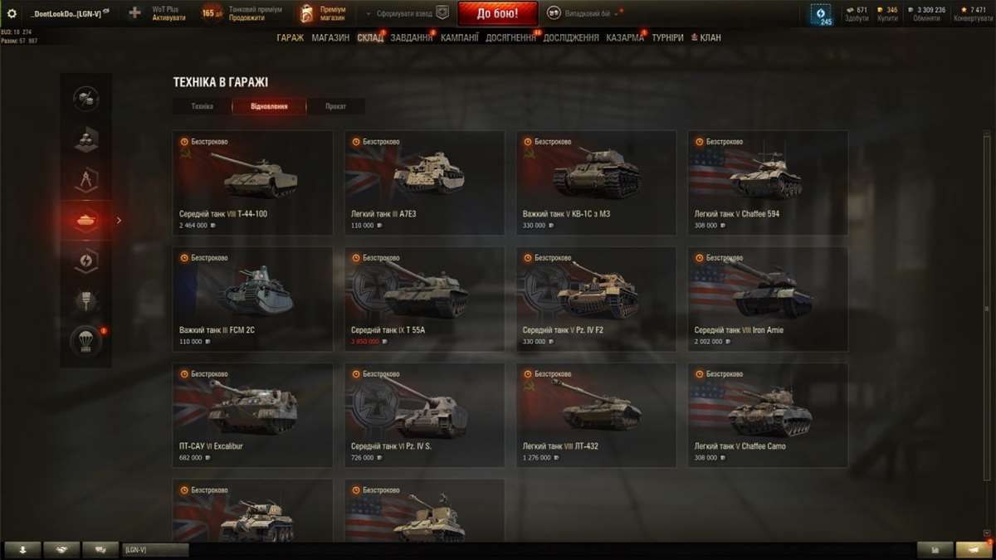Open the blue 245 token icon
996x560 pixels.
(825, 14)
